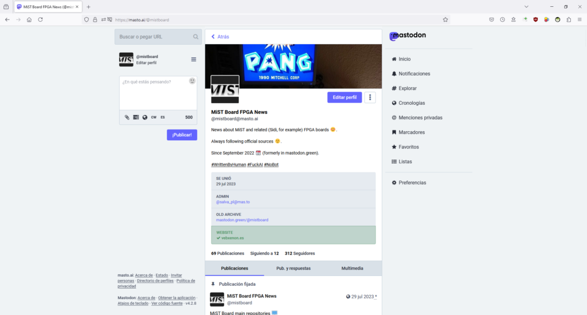
Task: Go to Inicio home timeline
Action: (401, 59)
